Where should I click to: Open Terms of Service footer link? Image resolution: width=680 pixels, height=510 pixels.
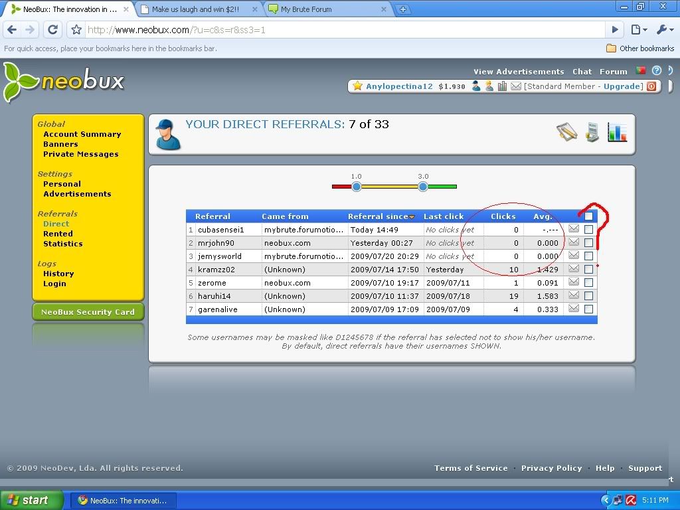[471, 468]
